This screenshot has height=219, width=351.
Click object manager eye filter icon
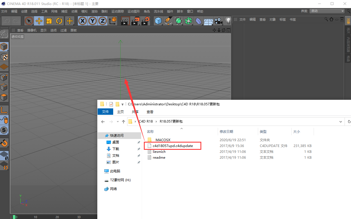337,19
